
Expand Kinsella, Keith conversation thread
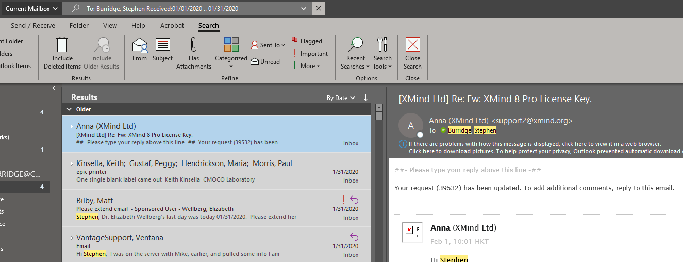72,163
